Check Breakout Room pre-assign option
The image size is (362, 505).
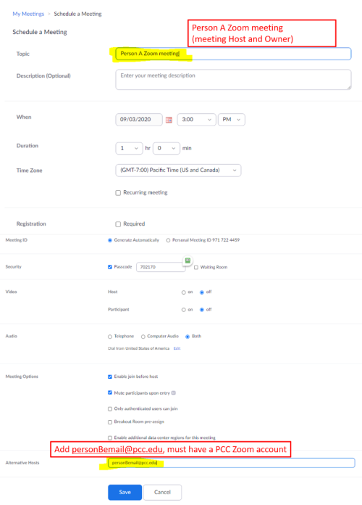point(110,422)
